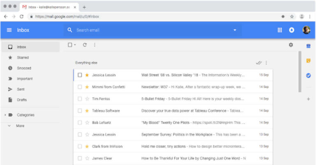316x165 pixels.
Task: Unstar the Mimmi from Confetti email
Action: coord(87,87)
